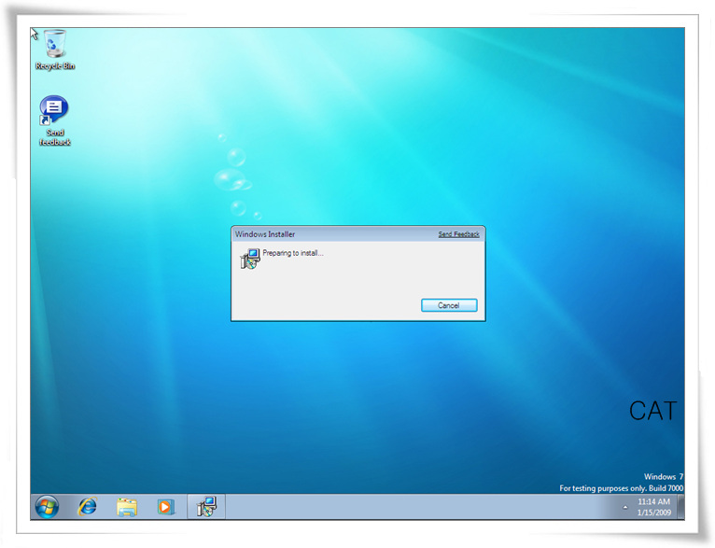Show hidden tray icons arrow

click(625, 507)
